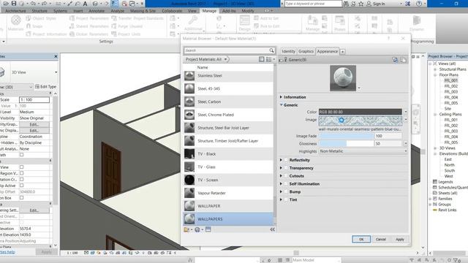The width and height of the screenshot is (468, 263).
Task: Enable the Self Illumination checkbox
Action: (286, 183)
